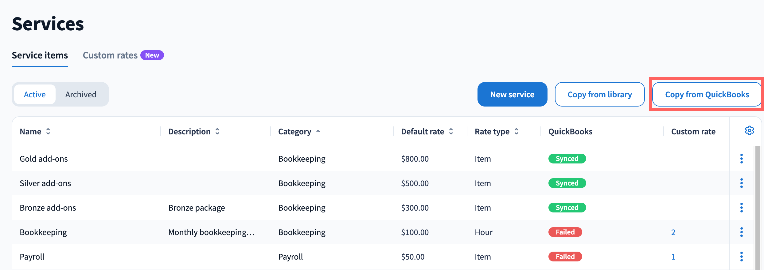
Task: Switch the list to Archived services
Action: click(x=81, y=94)
